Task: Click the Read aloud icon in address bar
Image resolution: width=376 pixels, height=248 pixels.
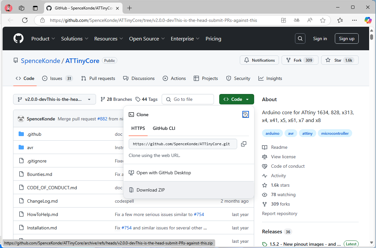Action: click(x=310, y=20)
